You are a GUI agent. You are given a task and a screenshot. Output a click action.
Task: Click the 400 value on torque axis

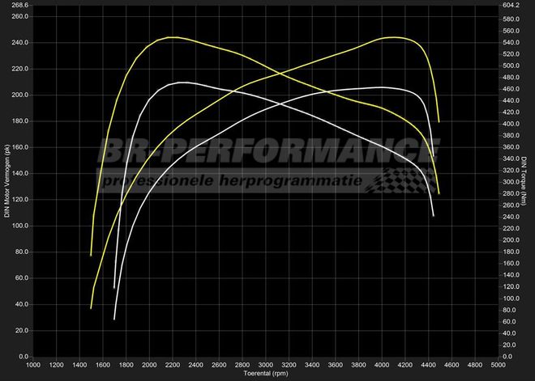pos(511,124)
